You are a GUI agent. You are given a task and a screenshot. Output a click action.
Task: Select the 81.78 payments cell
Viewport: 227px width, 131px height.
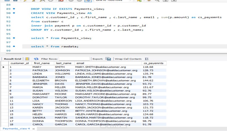coord(154,77)
